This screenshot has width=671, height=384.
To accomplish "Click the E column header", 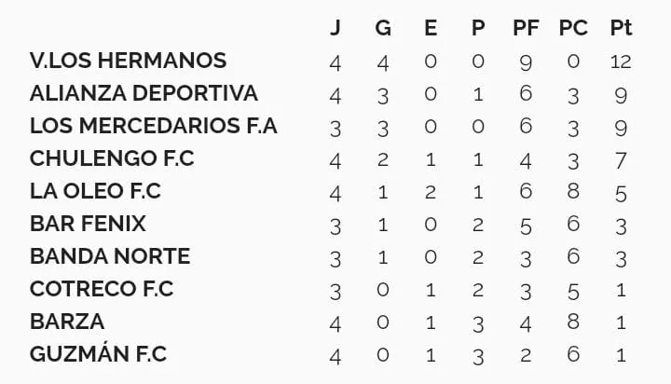I will 431,28.
